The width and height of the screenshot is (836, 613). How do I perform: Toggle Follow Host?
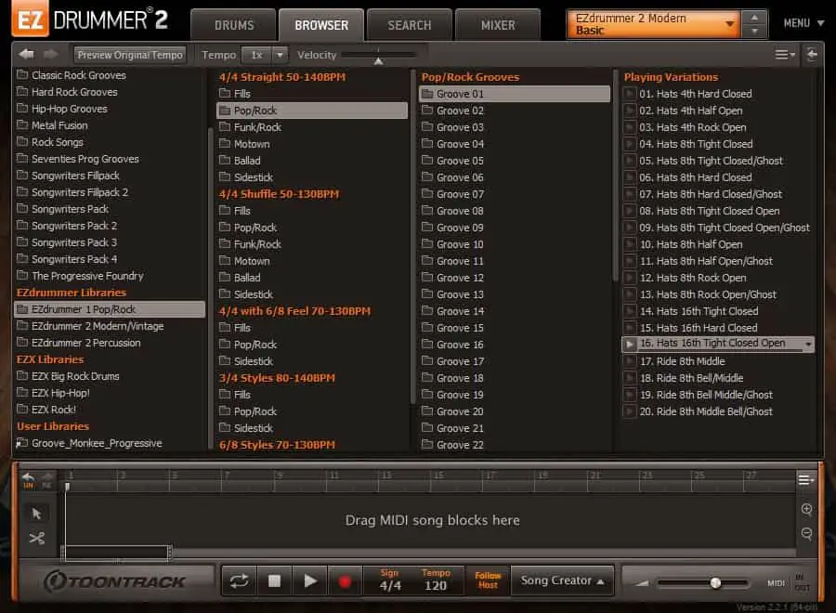click(488, 580)
